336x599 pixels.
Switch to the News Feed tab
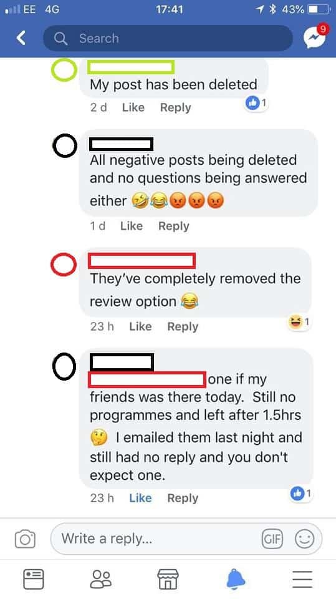point(34,579)
